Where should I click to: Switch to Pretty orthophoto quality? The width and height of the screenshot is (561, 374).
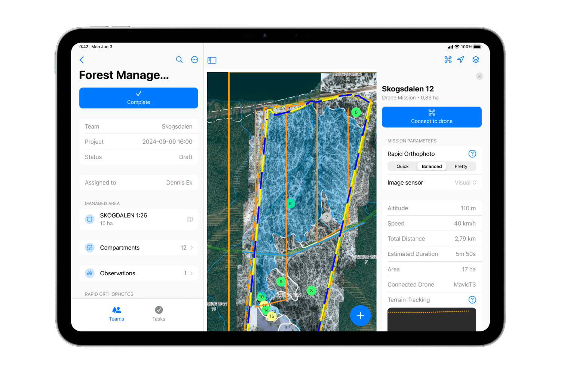461,166
